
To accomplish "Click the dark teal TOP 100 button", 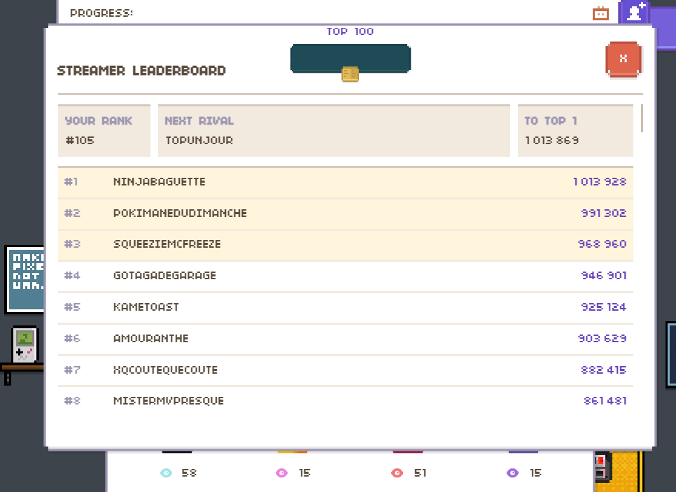I will (x=351, y=58).
